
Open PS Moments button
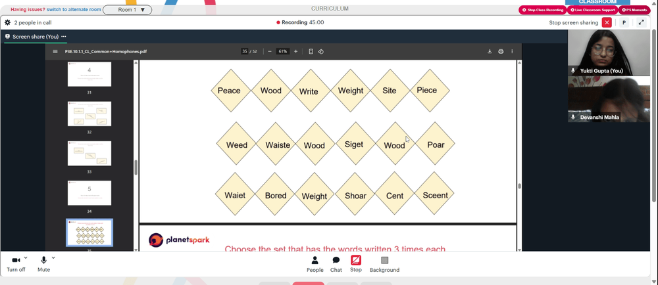(634, 10)
